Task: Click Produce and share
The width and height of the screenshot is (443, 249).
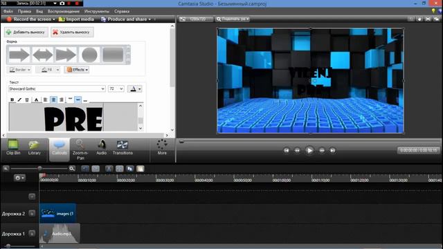Action: pos(124,19)
